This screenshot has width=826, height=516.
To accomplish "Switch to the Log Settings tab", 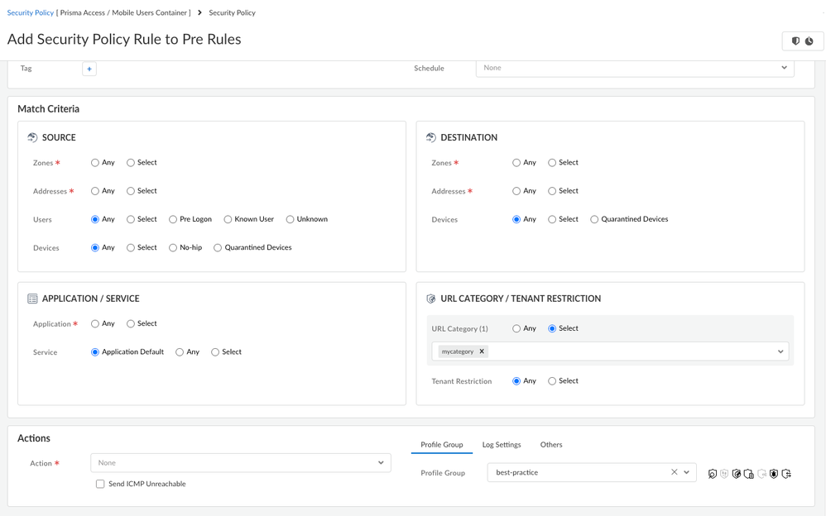I will coord(502,445).
